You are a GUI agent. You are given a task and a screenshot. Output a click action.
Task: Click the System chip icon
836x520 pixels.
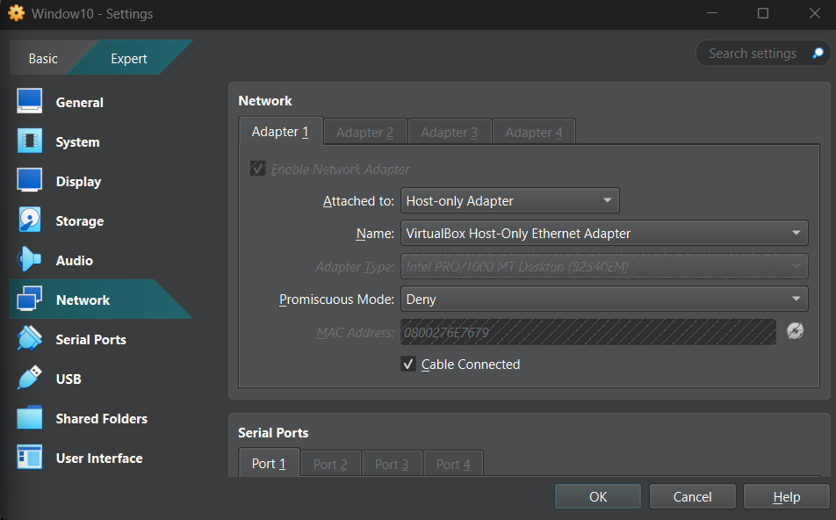(x=29, y=141)
